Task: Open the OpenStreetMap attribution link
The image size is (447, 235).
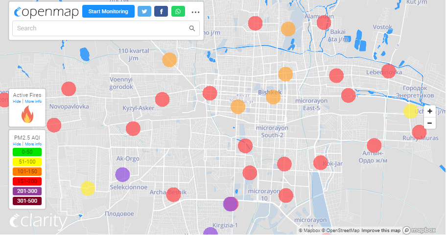Action: (342, 231)
